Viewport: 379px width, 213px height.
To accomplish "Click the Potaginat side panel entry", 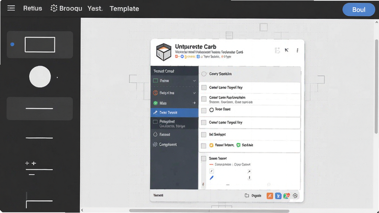I will [174, 124].
